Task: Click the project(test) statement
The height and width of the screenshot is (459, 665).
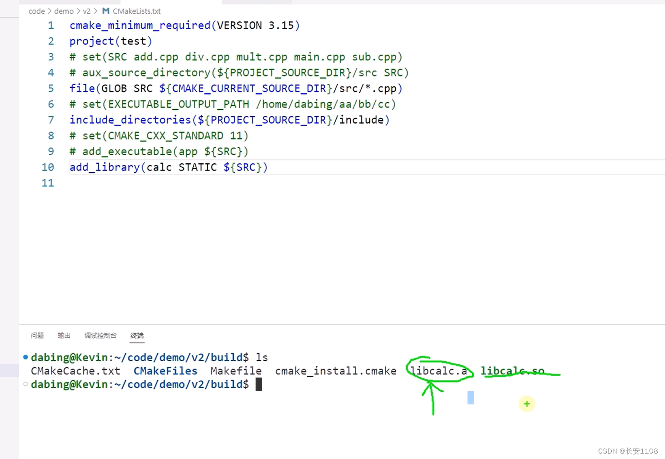Action: pos(111,41)
